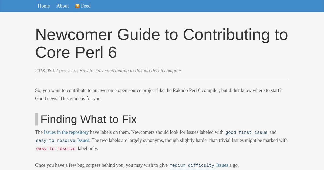Click empty area of blue navigation bar

205,6
